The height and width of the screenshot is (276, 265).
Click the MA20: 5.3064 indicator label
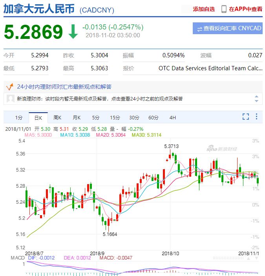[111, 135]
